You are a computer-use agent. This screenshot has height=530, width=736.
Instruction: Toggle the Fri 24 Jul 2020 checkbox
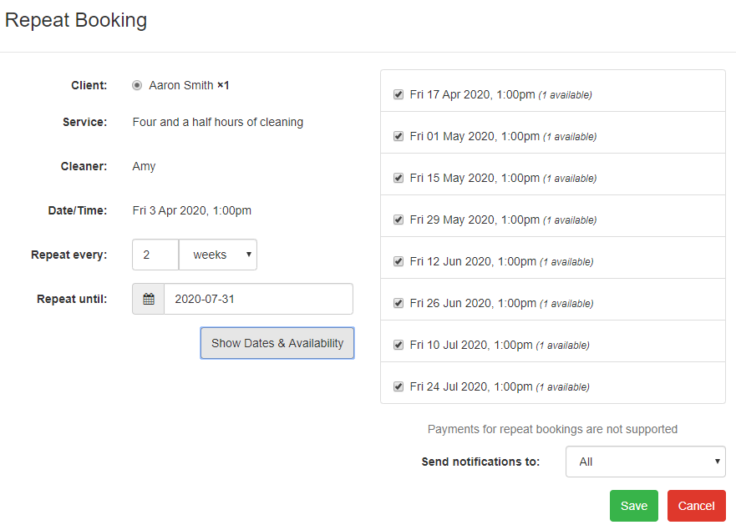click(x=398, y=386)
